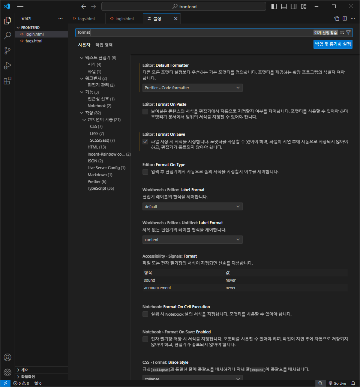The width and height of the screenshot is (360, 387).
Task: Toggle the primary side bar layout icon
Action: coord(274,6)
